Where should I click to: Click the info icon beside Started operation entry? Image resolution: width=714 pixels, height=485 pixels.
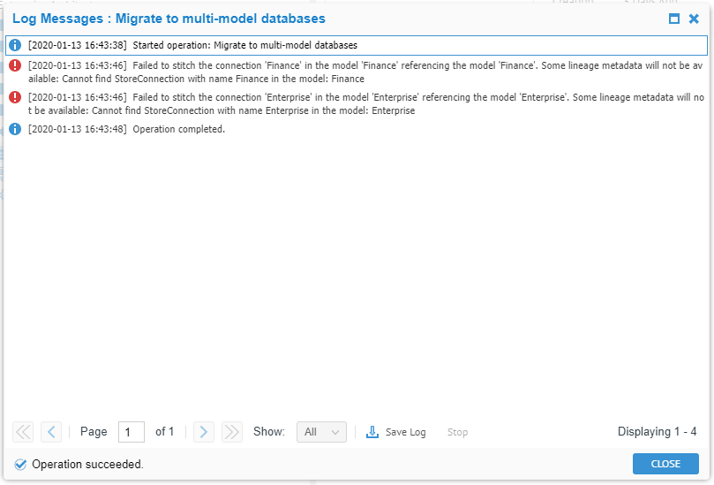pyautogui.click(x=14, y=45)
